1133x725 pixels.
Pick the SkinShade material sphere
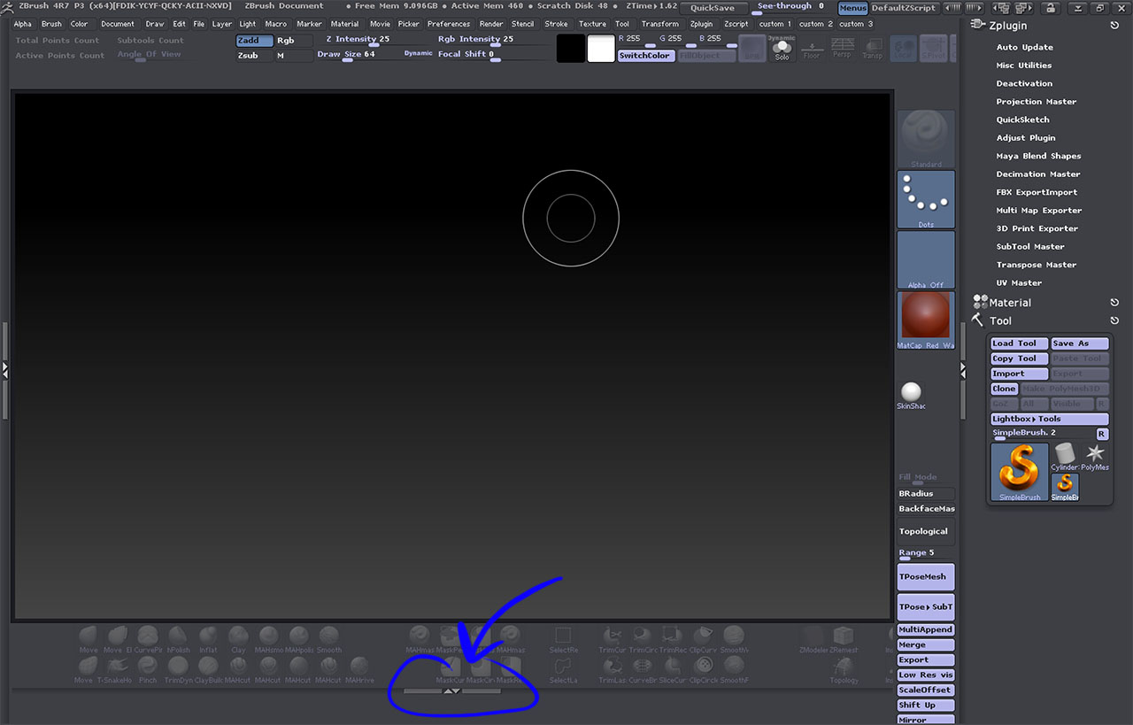pyautogui.click(x=911, y=392)
